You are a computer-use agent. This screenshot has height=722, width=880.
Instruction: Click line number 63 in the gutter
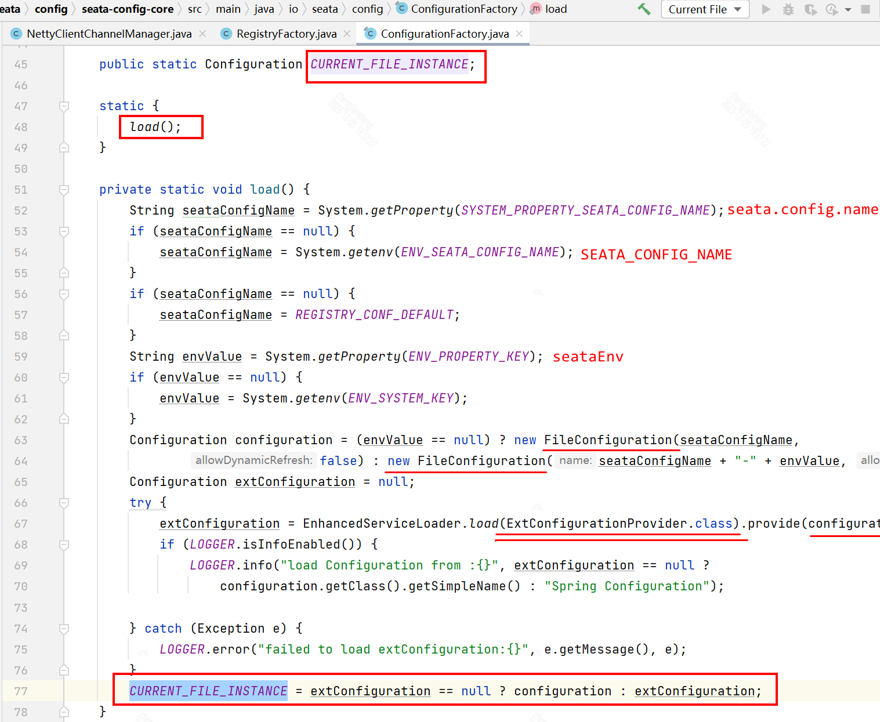click(x=21, y=440)
